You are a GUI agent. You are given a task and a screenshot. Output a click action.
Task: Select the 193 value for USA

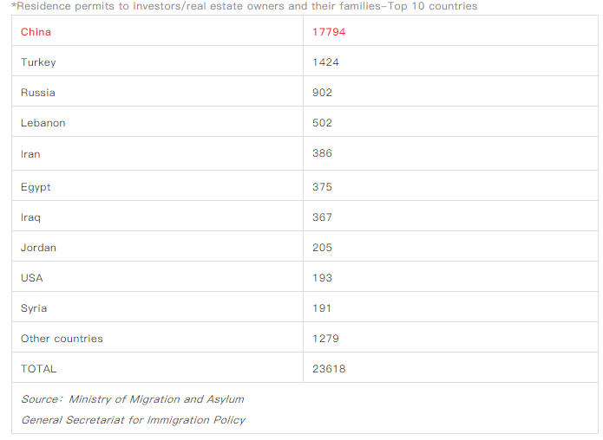(322, 278)
